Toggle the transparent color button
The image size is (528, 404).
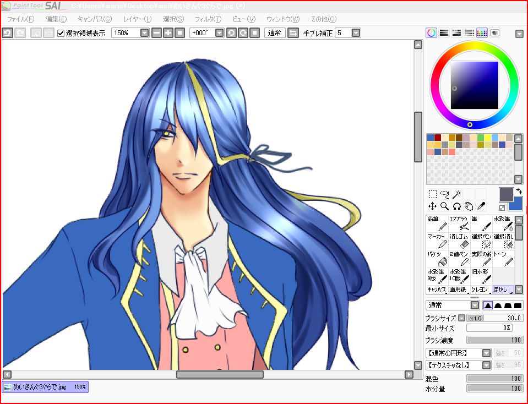click(x=502, y=208)
